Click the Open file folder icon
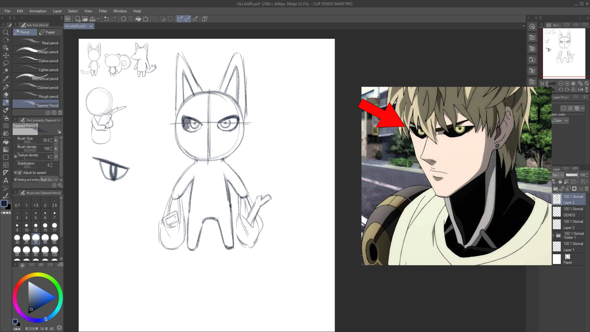The width and height of the screenshot is (590, 332). tap(85, 19)
